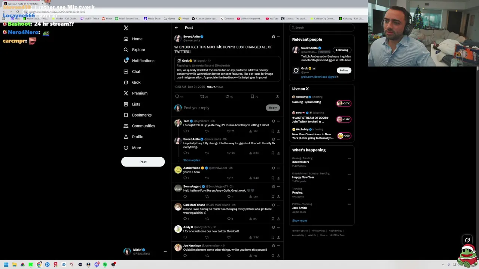Open the quoted Grok post

227,69
